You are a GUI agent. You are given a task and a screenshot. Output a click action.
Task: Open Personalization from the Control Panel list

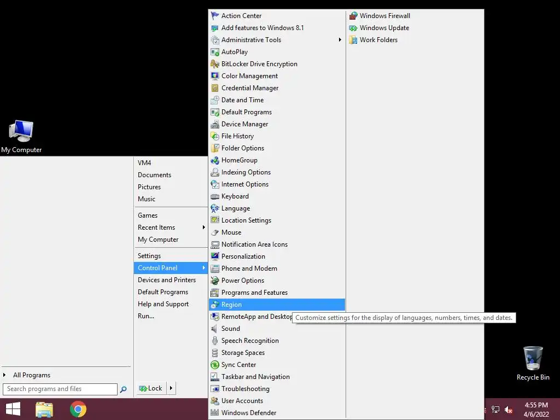[277, 256]
